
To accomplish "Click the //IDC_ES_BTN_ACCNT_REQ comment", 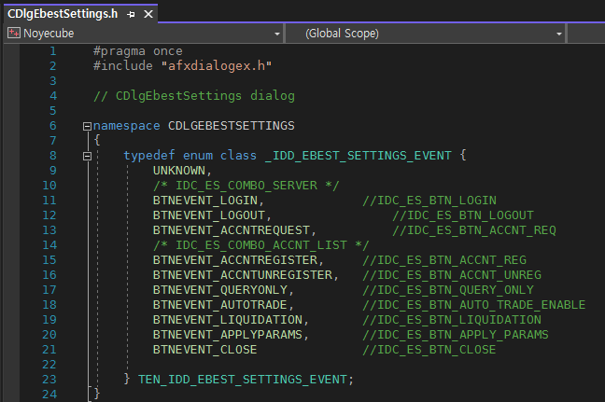I will point(474,230).
